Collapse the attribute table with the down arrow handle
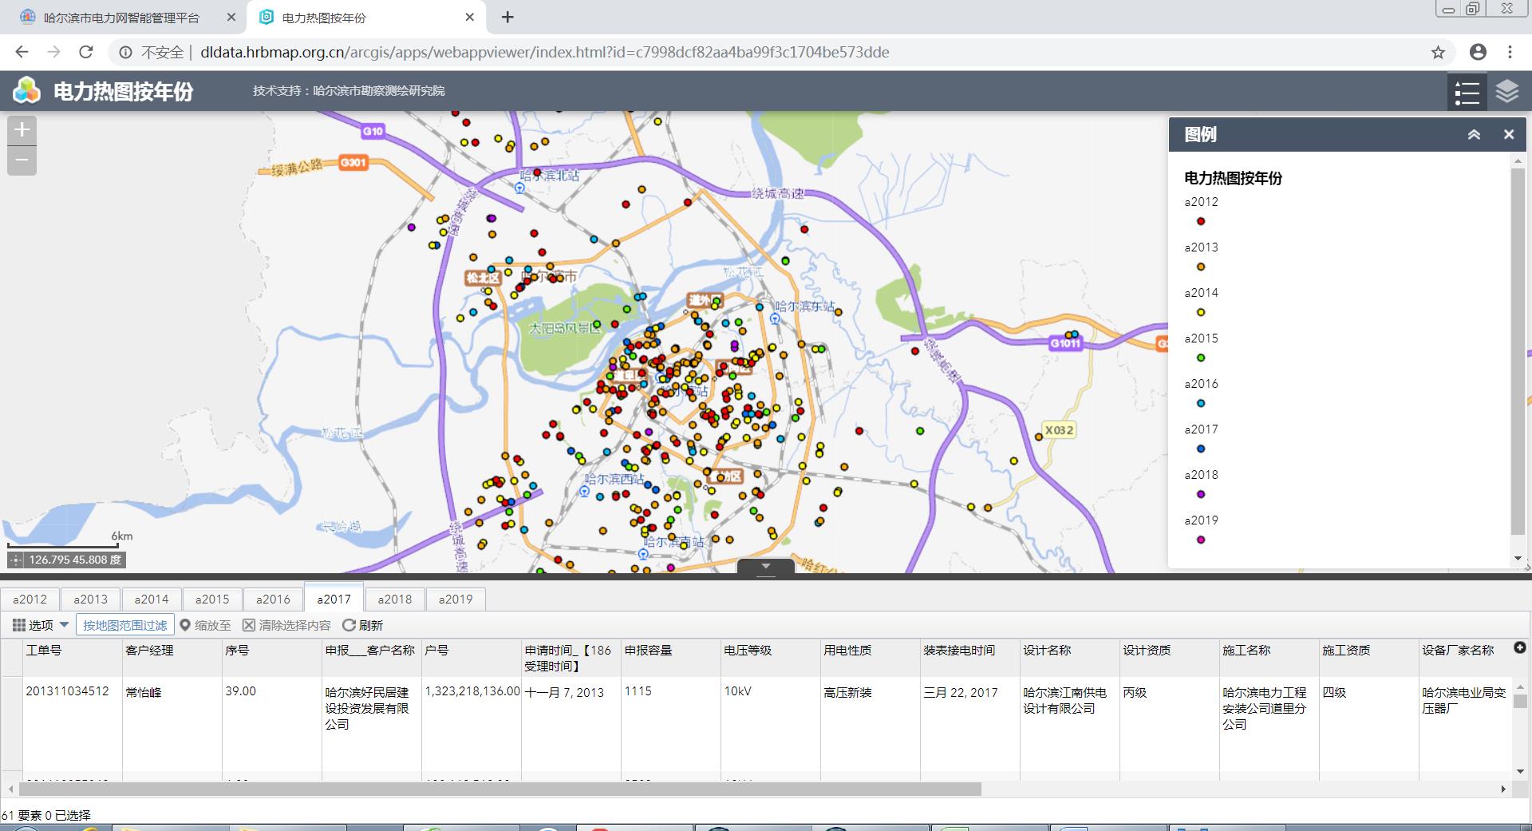 tap(765, 567)
